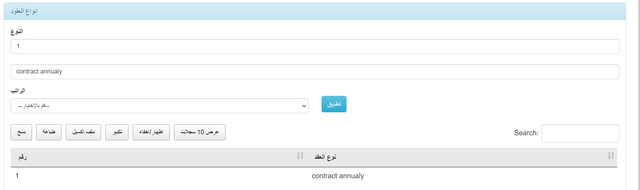Screen dimensions: 640x190
Task: Click the رقم column header text
Action: point(23,157)
